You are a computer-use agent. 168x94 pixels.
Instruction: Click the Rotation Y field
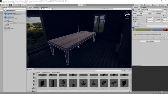157,20
